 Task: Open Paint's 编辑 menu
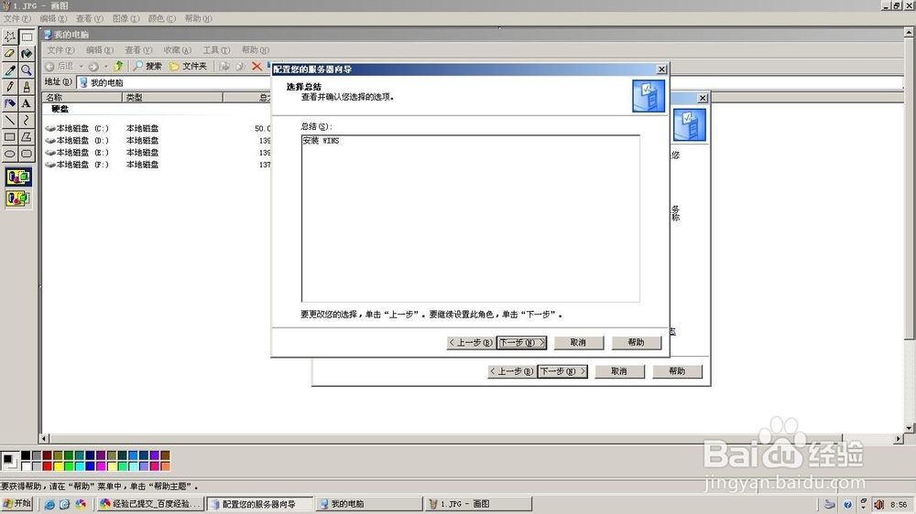(53, 18)
